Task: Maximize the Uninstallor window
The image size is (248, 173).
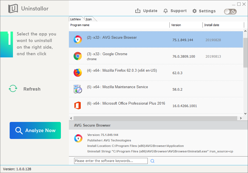Action: (x=239, y=4)
